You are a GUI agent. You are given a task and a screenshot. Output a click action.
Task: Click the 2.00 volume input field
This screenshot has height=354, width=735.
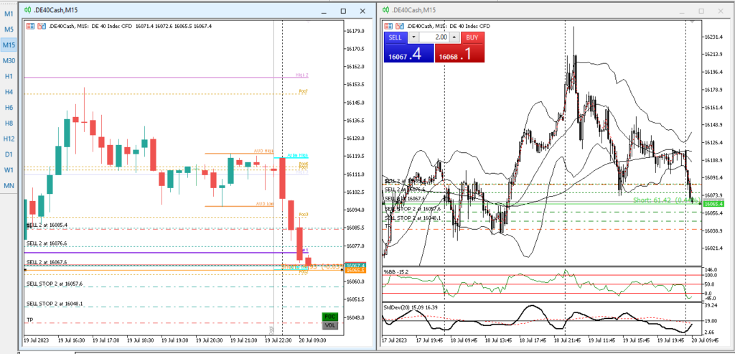pos(434,37)
